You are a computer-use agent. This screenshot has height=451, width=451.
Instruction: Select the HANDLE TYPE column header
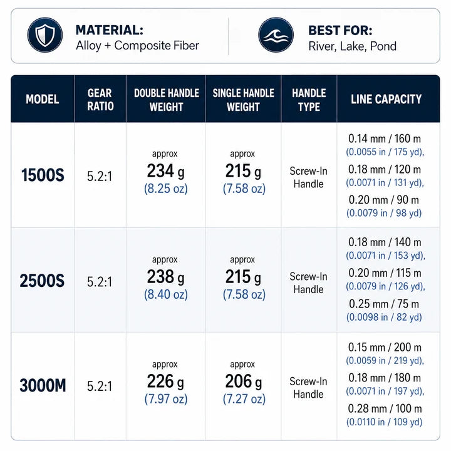pos(309,100)
